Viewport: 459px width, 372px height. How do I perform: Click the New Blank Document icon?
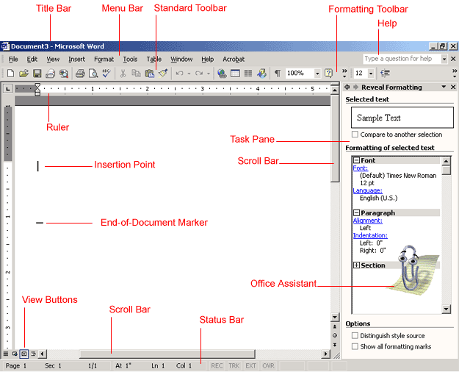[x=10, y=74]
